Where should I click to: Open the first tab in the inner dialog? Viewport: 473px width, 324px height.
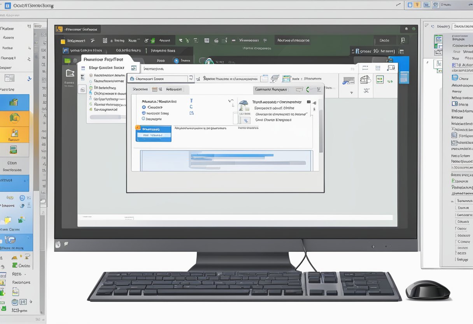[x=140, y=89]
